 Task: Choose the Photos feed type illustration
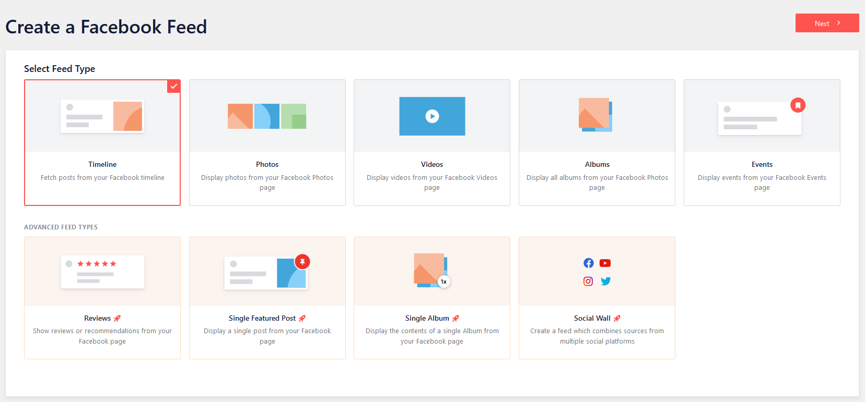267,116
